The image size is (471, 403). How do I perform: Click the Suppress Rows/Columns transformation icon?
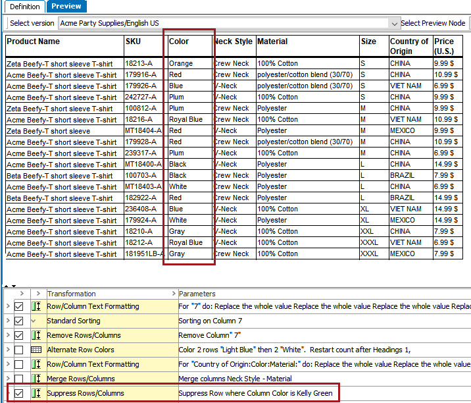click(36, 394)
